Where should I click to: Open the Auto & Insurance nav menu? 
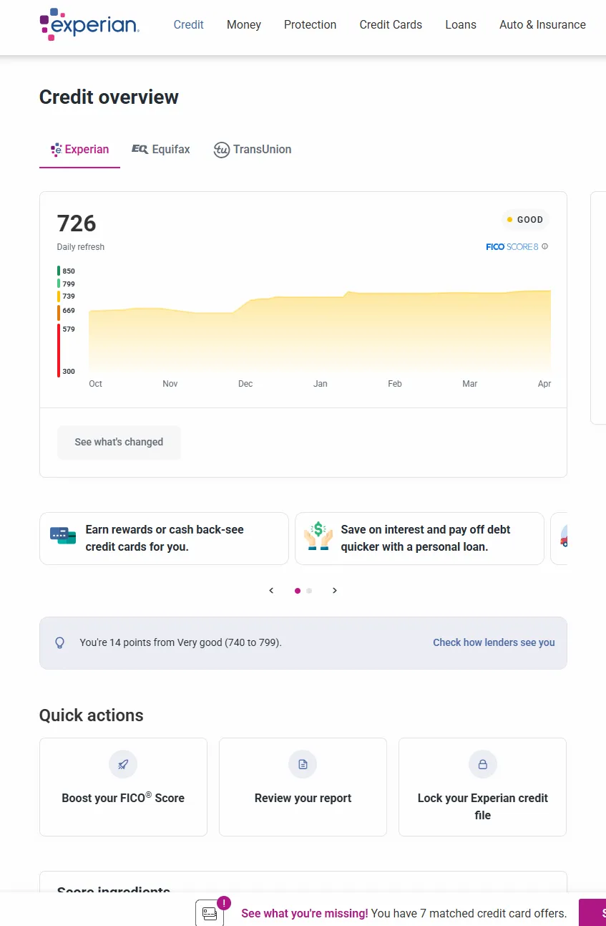tap(542, 24)
